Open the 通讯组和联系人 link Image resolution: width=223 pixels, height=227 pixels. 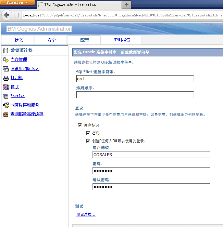[25, 69]
